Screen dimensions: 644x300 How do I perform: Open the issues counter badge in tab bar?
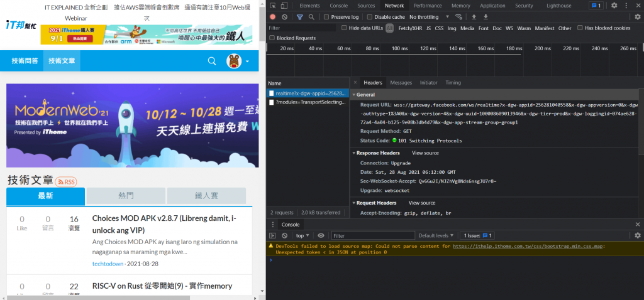[x=596, y=5]
